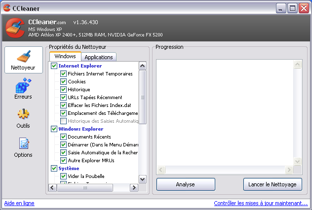
Task: Open the Nettoyeur cleaner section
Action: pos(24,60)
